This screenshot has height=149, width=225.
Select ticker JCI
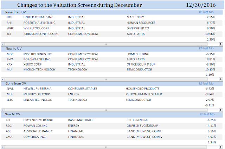8,34
